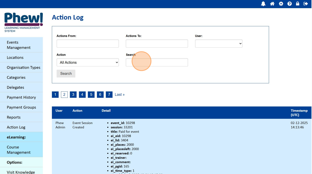This screenshot has height=174, width=312.
Task: Open the User dropdown filter
Action: (219, 43)
